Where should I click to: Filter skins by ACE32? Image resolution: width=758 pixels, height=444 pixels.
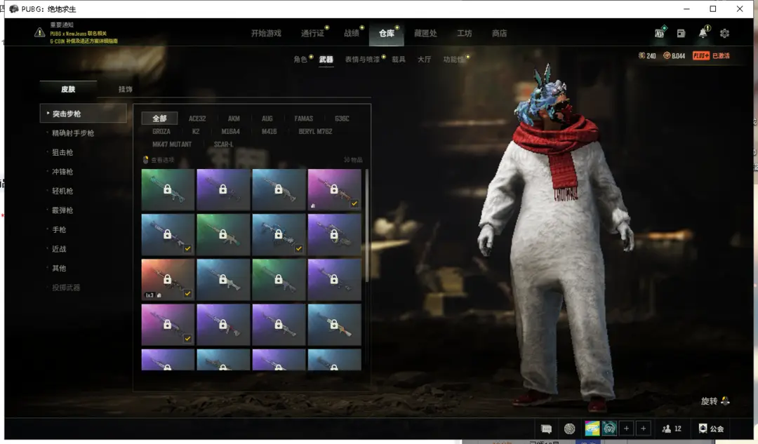197,119
